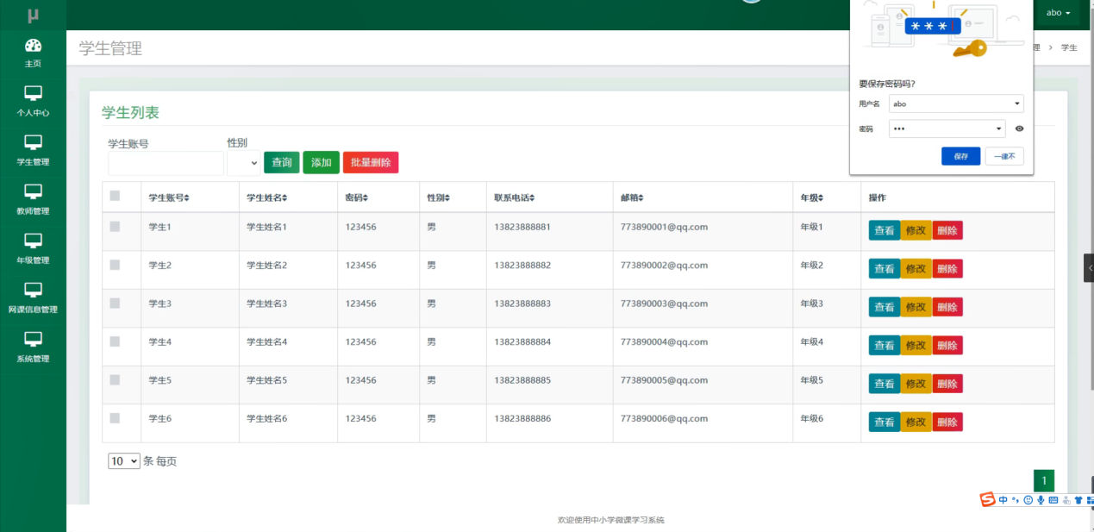Open Sogou skin shirt icon
Viewport: 1094px width, 532px height.
click(x=1078, y=500)
